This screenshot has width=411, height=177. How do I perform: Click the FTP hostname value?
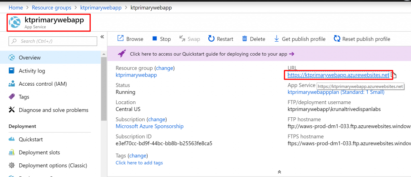click(349, 126)
